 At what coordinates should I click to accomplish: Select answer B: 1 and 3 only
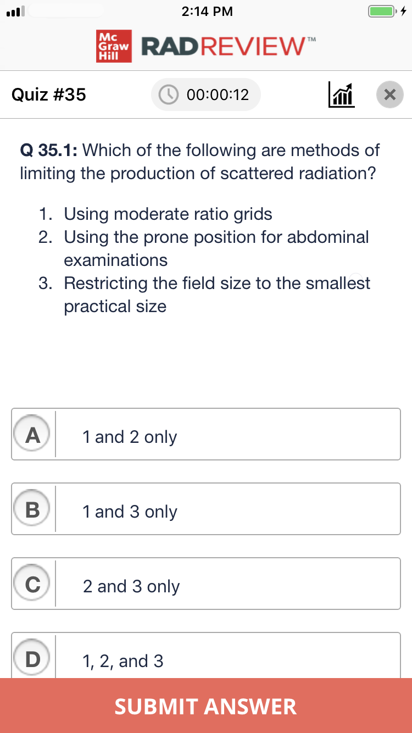point(206,509)
